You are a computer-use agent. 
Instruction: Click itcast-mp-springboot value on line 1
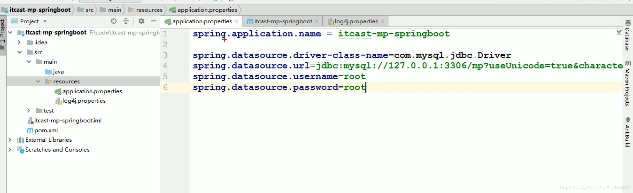click(394, 34)
